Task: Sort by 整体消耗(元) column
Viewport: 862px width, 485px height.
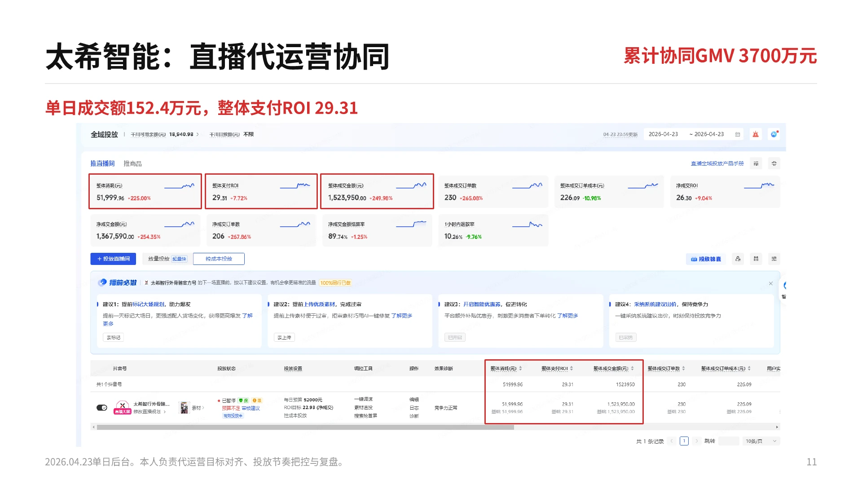Action: pyautogui.click(x=520, y=368)
